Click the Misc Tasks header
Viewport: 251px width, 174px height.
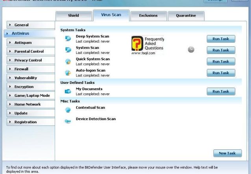pyautogui.click(x=70, y=101)
